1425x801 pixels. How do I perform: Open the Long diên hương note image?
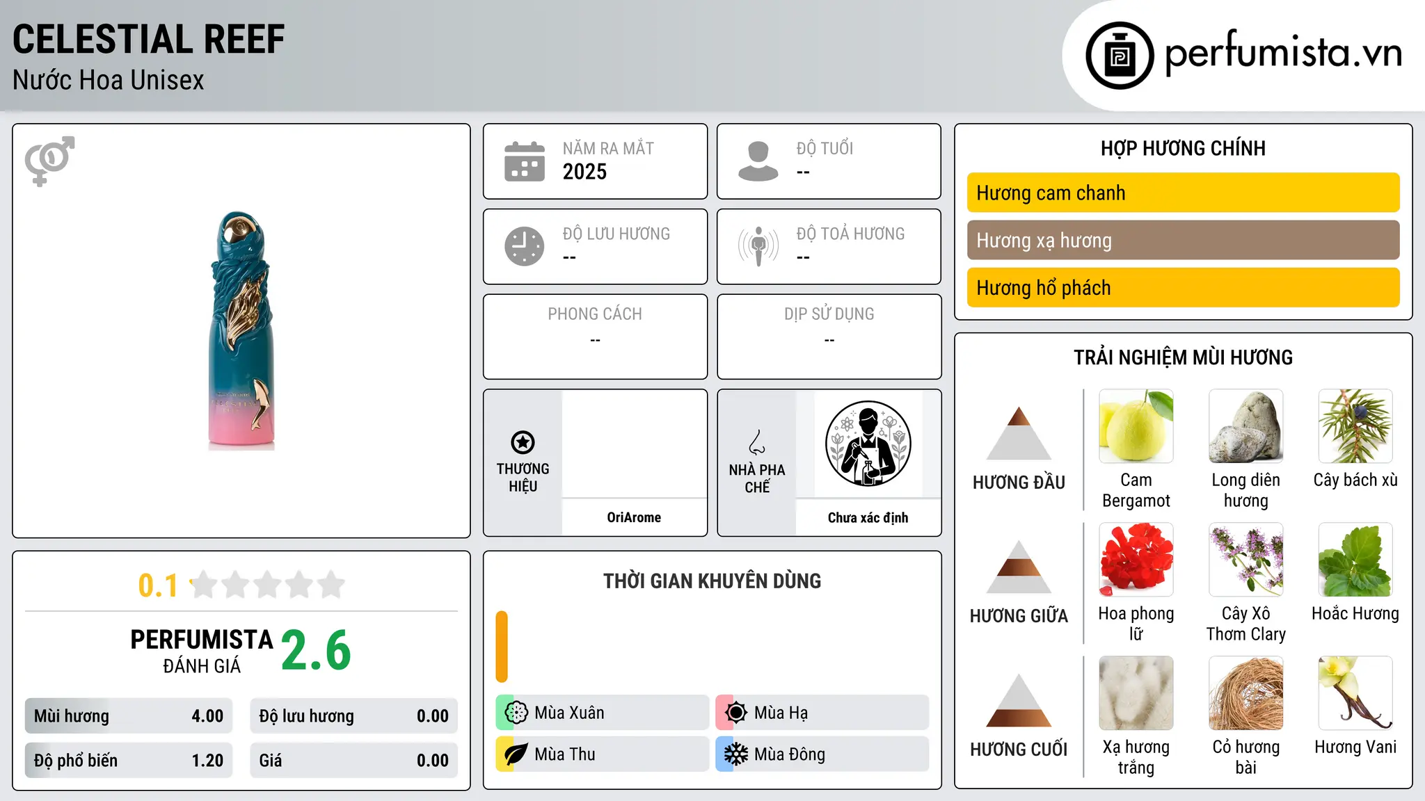[x=1246, y=426]
